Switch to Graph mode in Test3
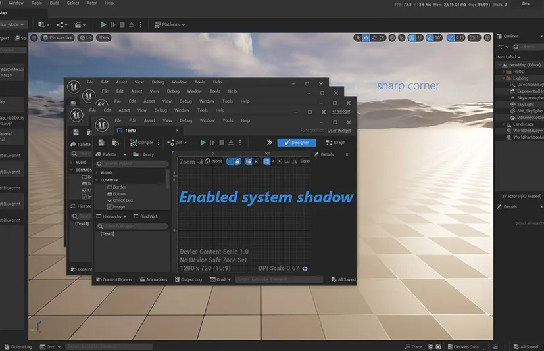The image size is (544, 351). point(335,143)
